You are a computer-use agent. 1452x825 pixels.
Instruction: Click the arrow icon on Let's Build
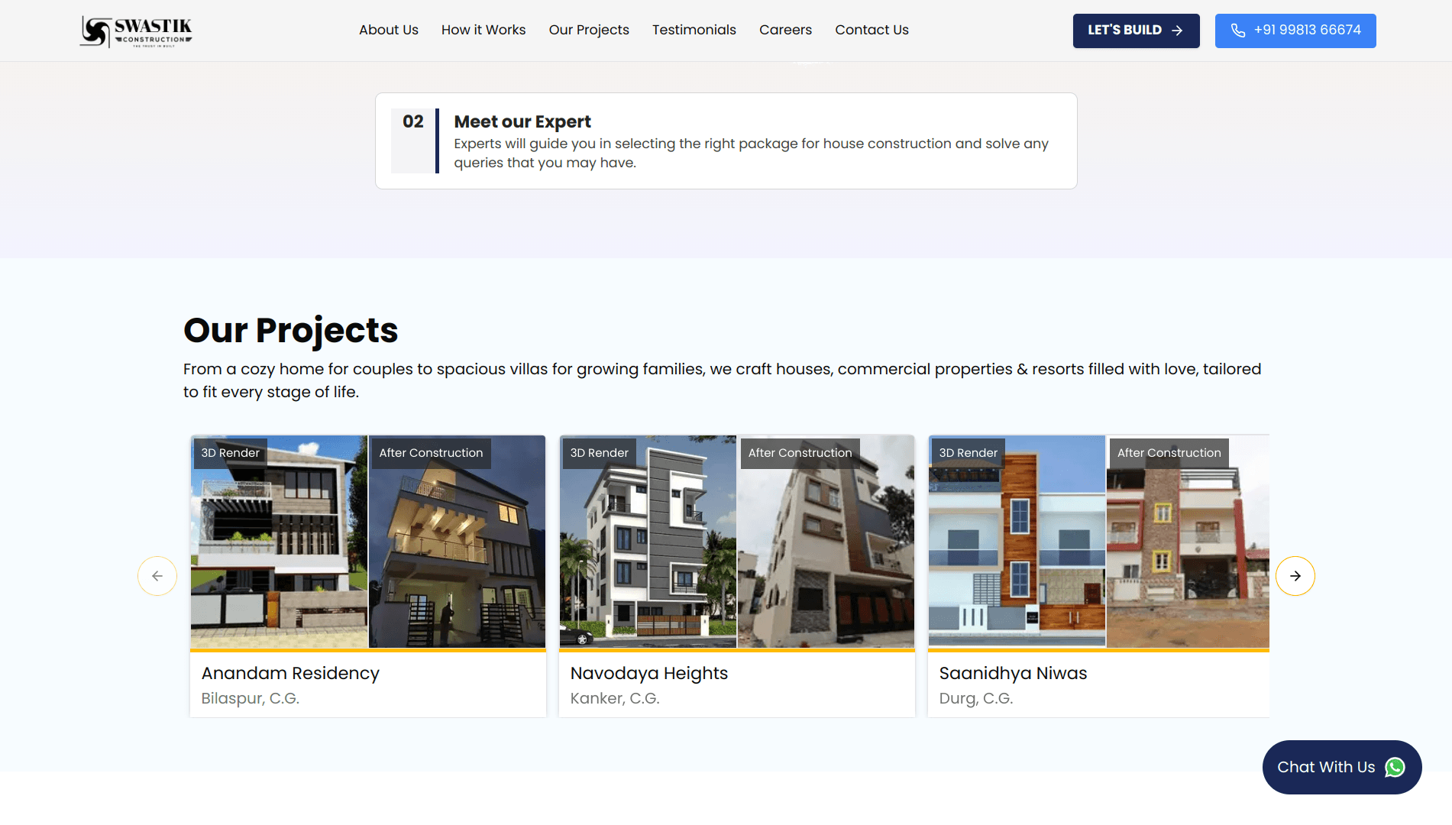(1177, 31)
